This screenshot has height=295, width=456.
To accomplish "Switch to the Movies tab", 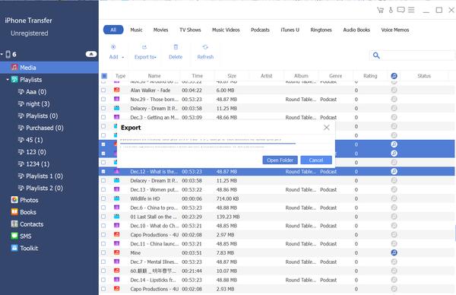I will 161,30.
